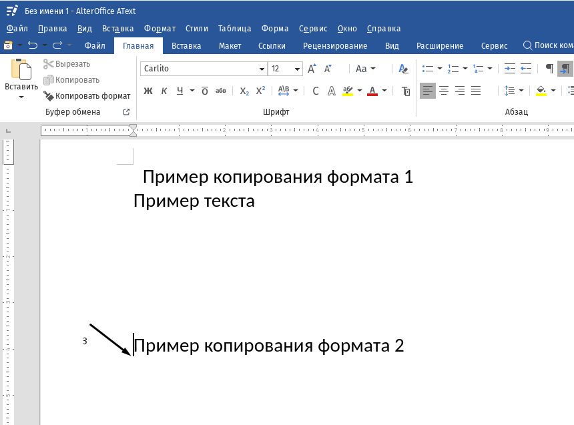Open character spacing AB dropdown arrow
The height and width of the screenshot is (425, 574).
click(296, 91)
